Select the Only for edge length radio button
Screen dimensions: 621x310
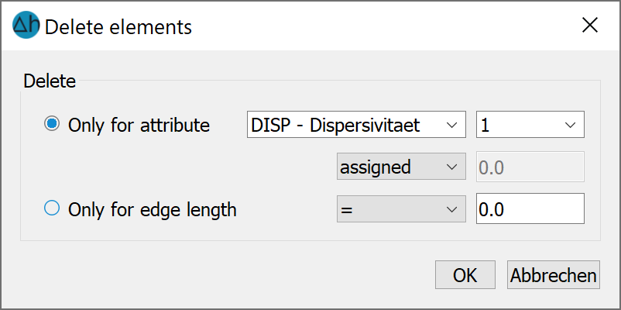[52, 208]
